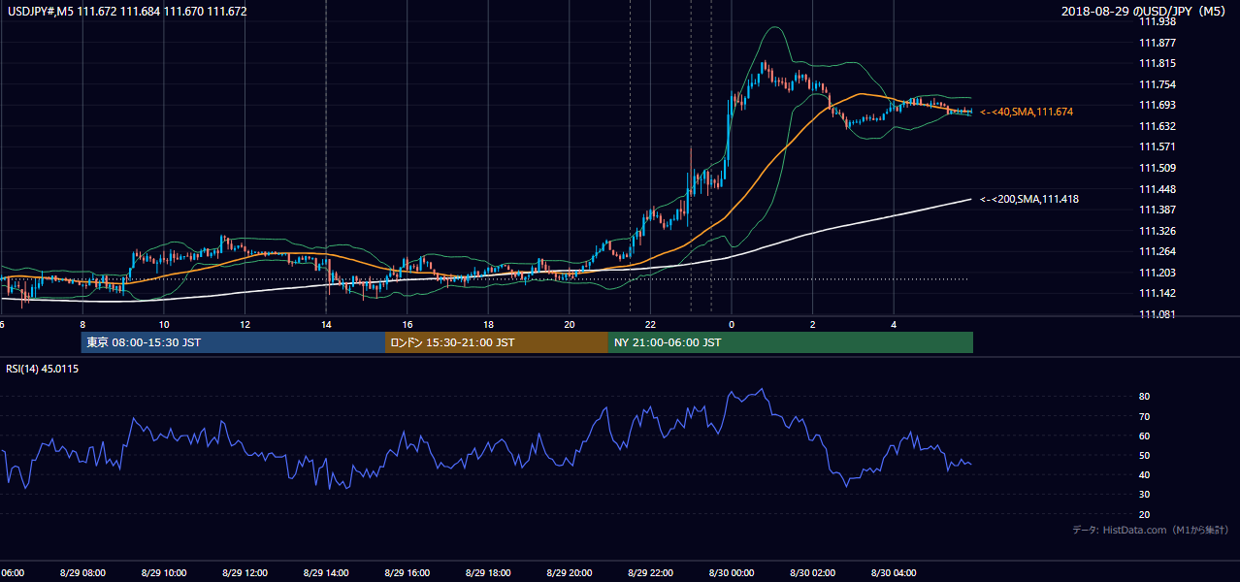
Task: Click bottom time label 8/29 16:00
Action: 407,573
